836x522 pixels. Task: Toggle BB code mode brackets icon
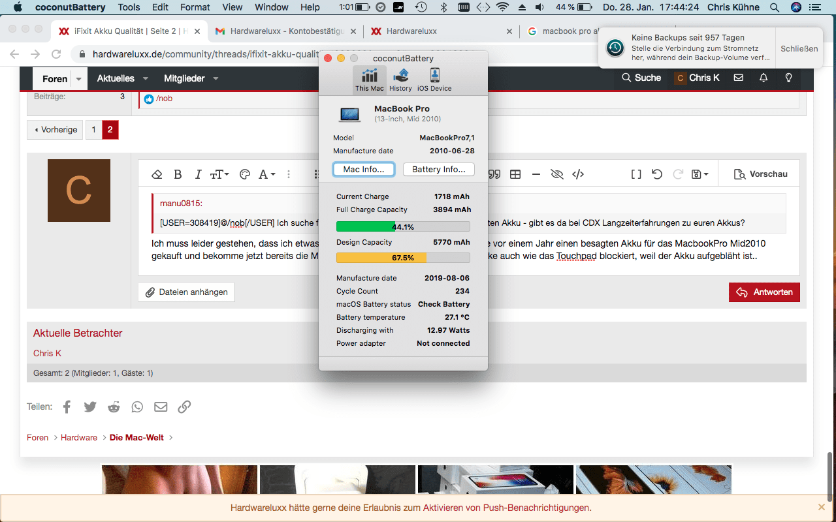coord(636,174)
